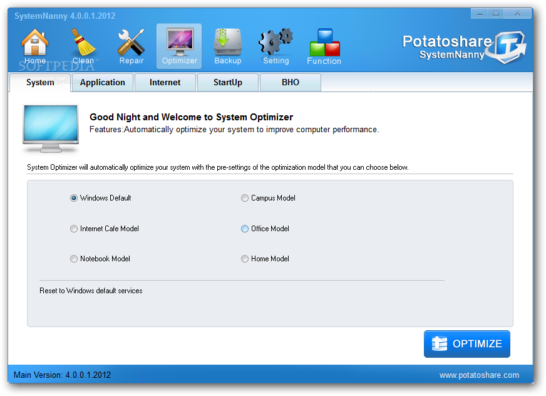Open the Setting gears icon

coord(276,46)
